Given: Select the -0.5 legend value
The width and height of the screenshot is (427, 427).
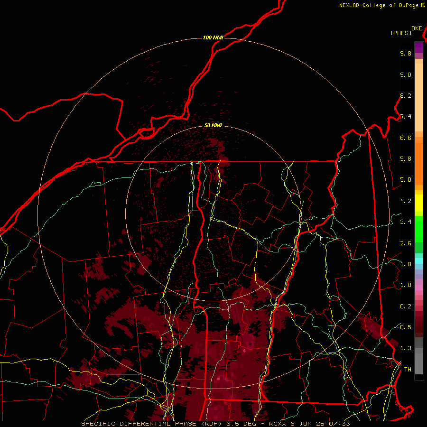Looking at the screenshot, I should point(404,327).
